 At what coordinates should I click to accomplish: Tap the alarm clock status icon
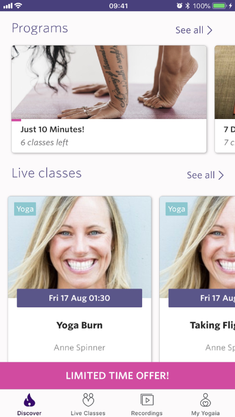(179, 6)
